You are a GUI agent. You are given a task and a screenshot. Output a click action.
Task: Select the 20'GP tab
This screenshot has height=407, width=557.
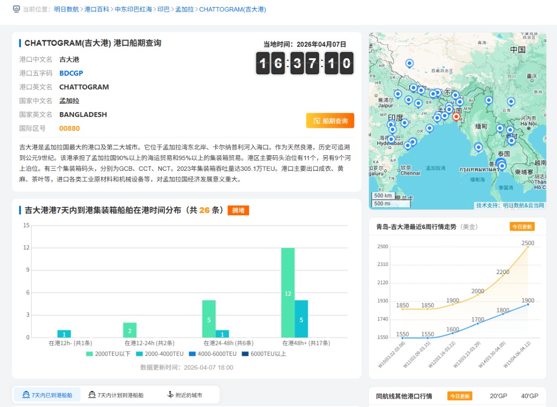pos(499,396)
